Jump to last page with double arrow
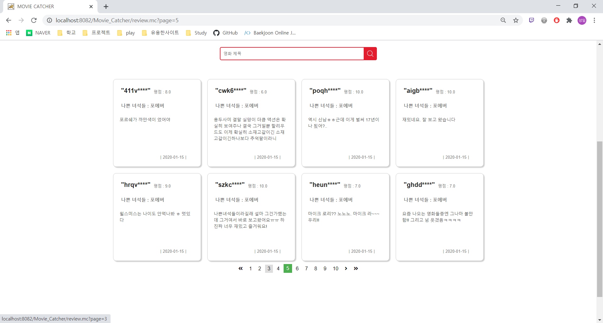The image size is (603, 323). tap(356, 268)
